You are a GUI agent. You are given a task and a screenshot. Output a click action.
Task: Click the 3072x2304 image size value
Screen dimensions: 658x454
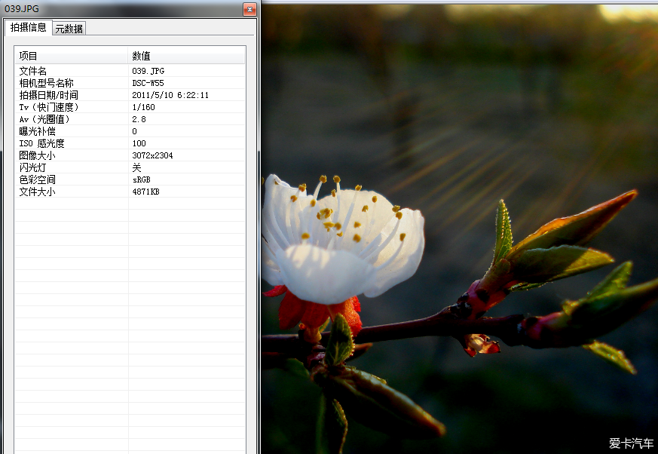pos(152,156)
